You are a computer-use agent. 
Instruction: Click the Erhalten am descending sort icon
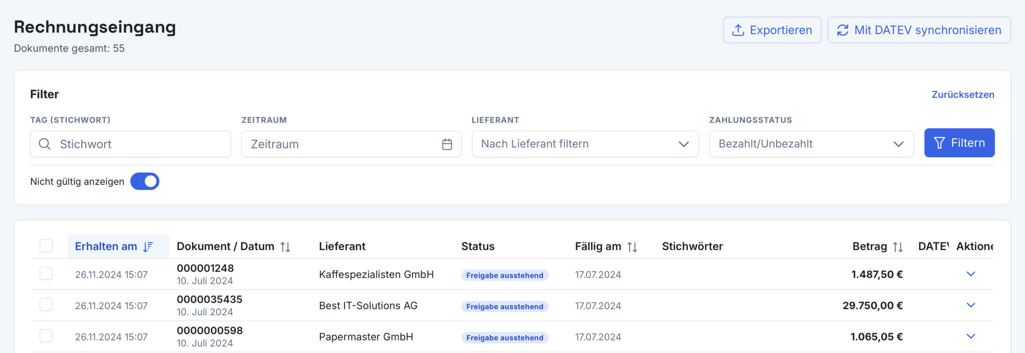(x=148, y=247)
